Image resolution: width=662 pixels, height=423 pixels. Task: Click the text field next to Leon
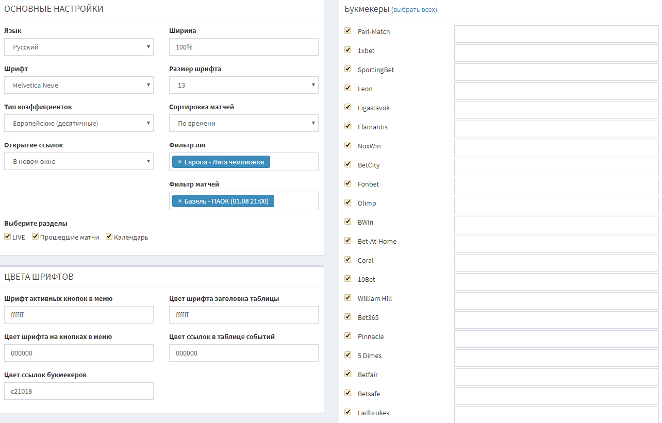pos(556,91)
